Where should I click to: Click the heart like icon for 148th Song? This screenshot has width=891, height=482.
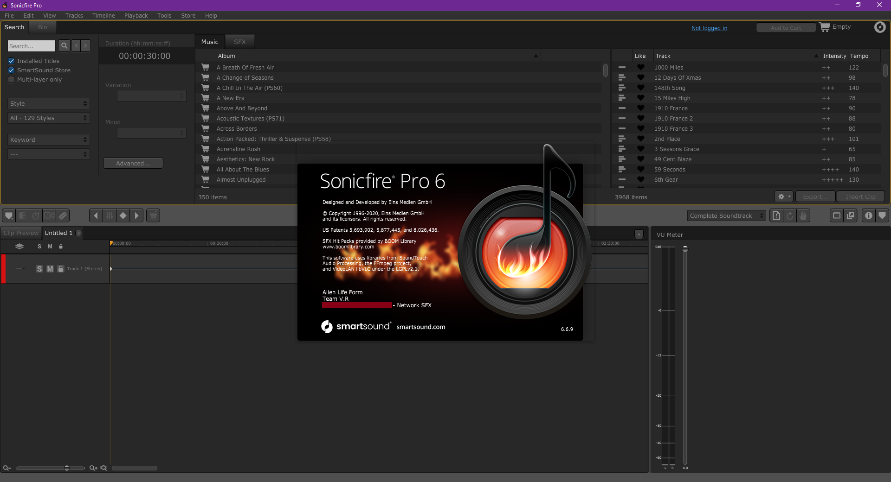[x=641, y=88]
